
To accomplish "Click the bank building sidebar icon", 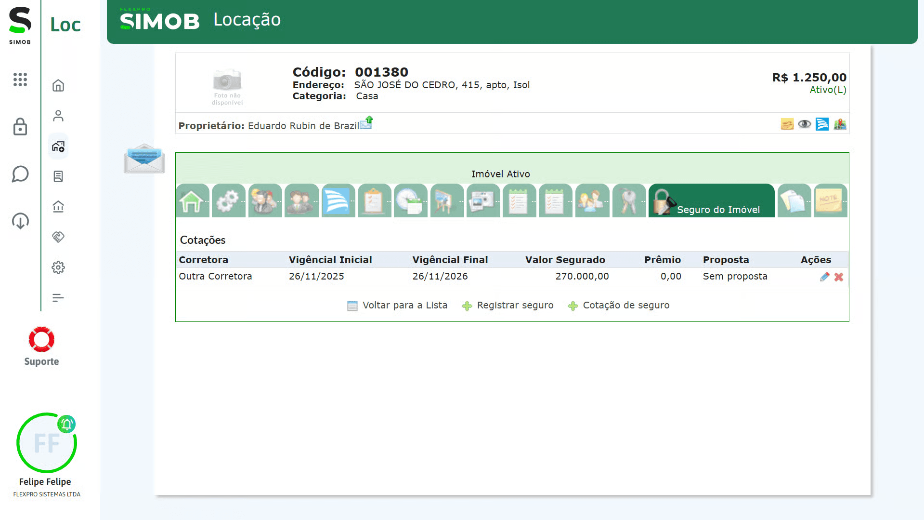I will [58, 207].
